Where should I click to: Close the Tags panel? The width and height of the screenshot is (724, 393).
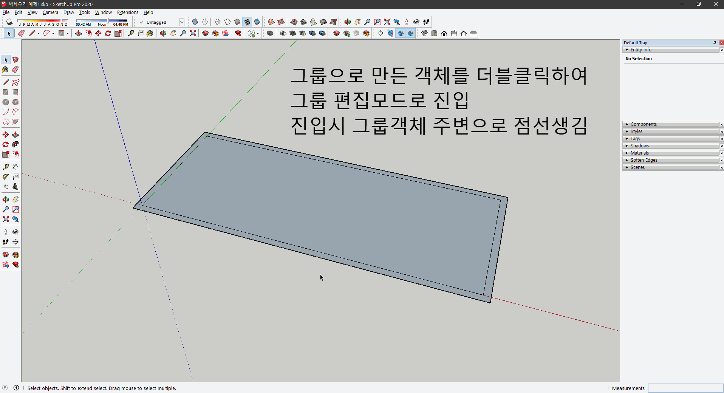click(x=721, y=139)
